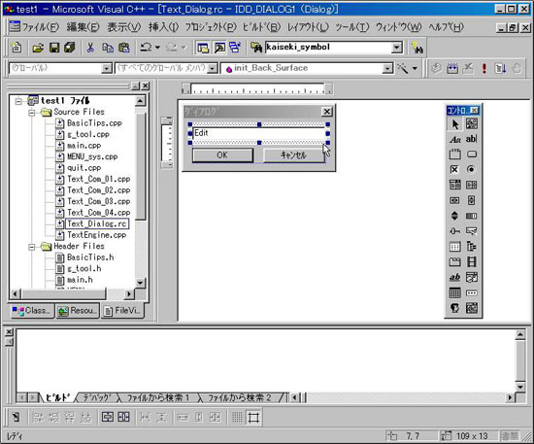Select main.cpp in Source Files
Image resolution: width=534 pixels, height=444 pixels.
click(x=83, y=146)
